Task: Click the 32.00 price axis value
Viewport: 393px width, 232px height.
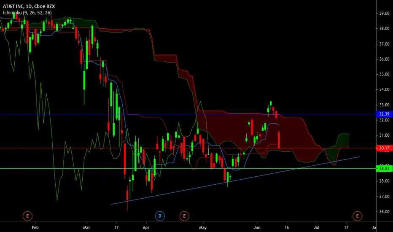Action: point(384,120)
